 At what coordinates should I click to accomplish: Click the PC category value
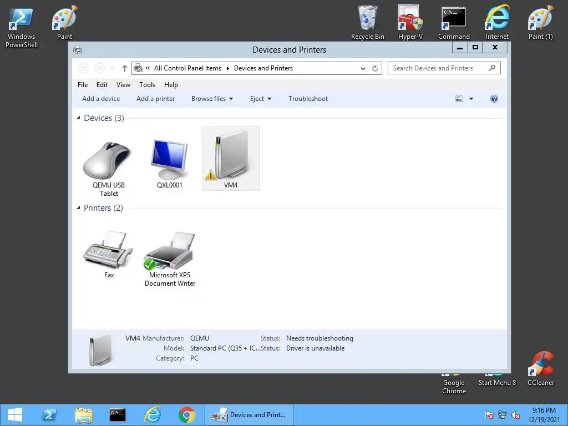coord(194,358)
